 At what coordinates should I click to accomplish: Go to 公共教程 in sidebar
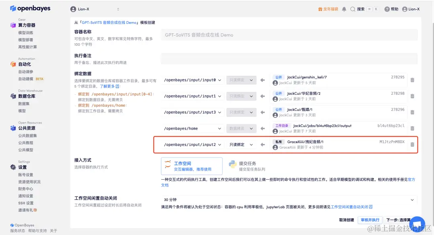tap(25, 143)
